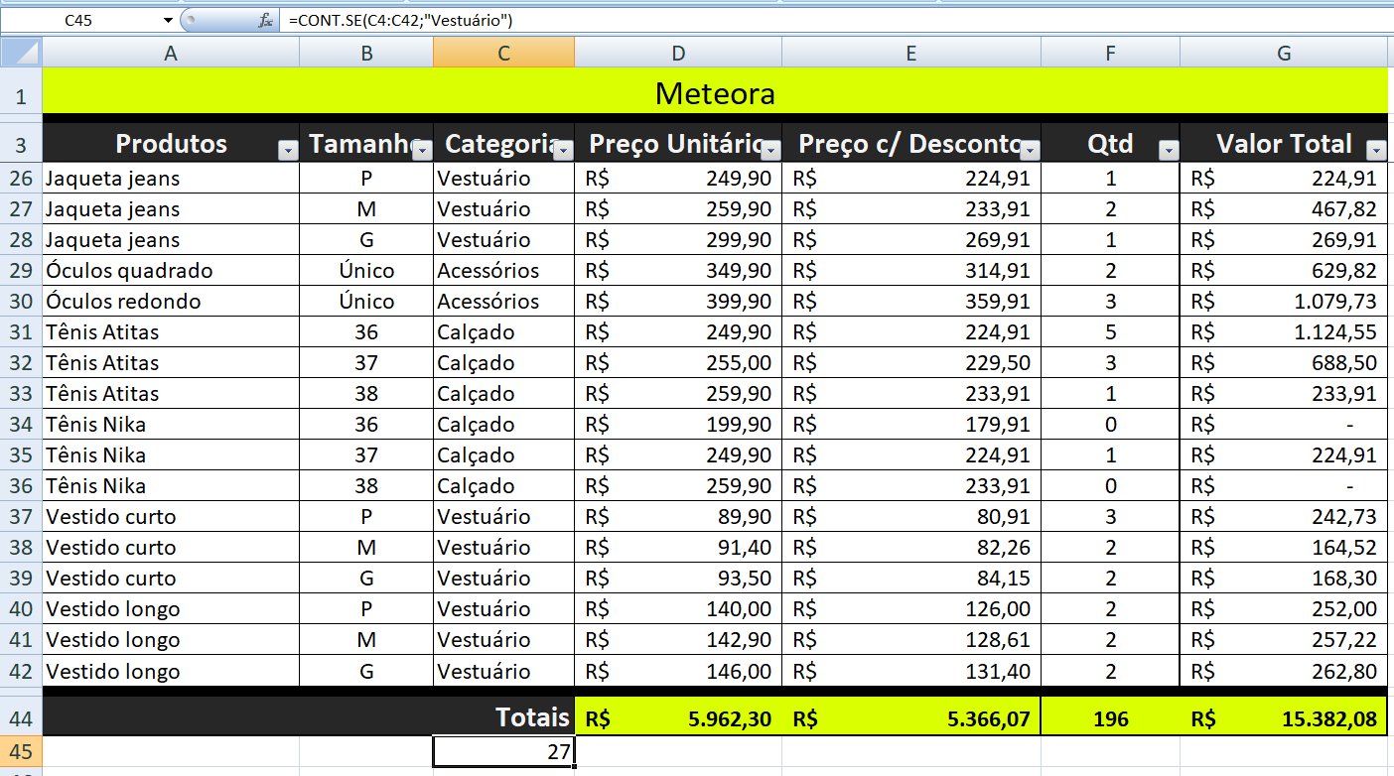Image resolution: width=1394 pixels, height=776 pixels.
Task: Select column F header
Action: pyautogui.click(x=1110, y=54)
